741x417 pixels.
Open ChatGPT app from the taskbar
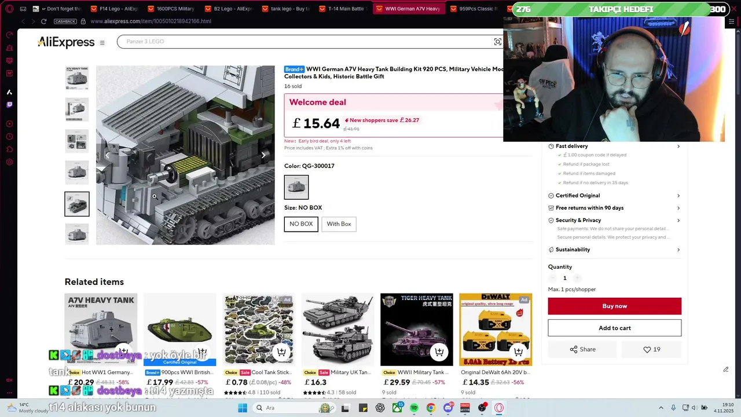coord(380,408)
